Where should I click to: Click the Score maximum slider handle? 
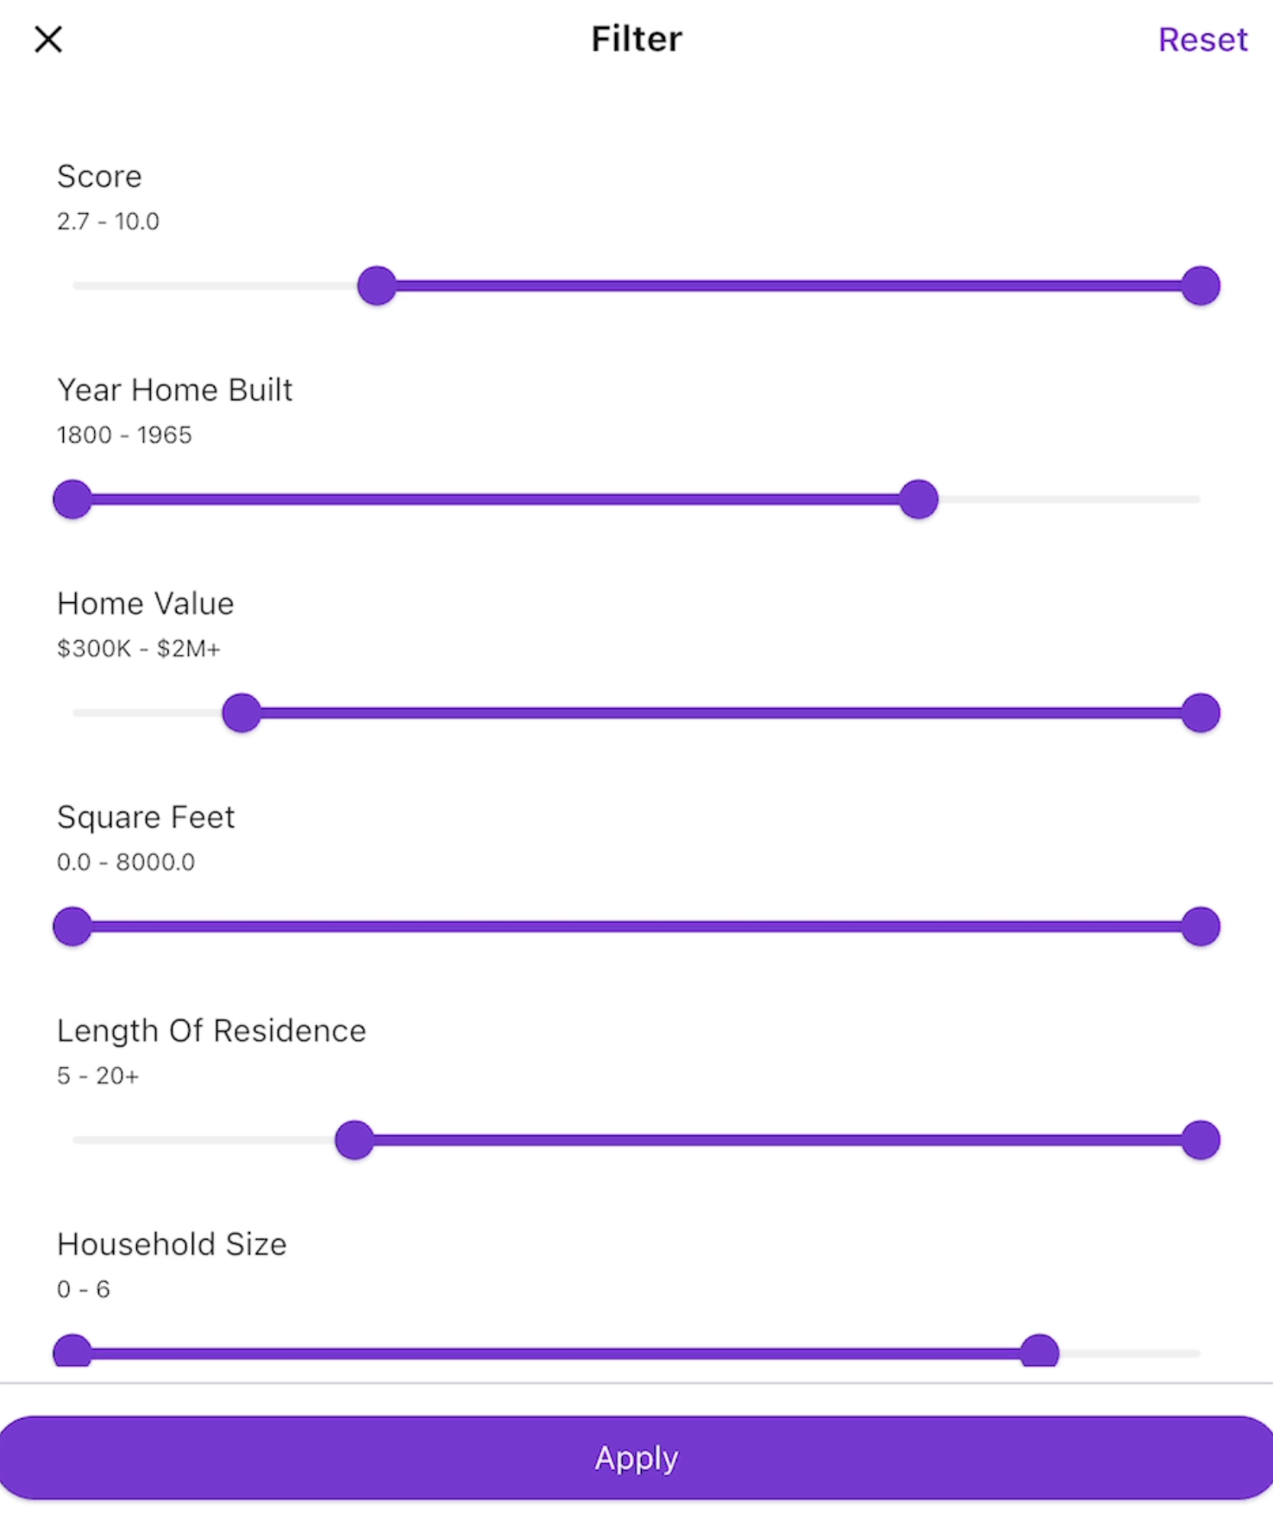(1201, 286)
